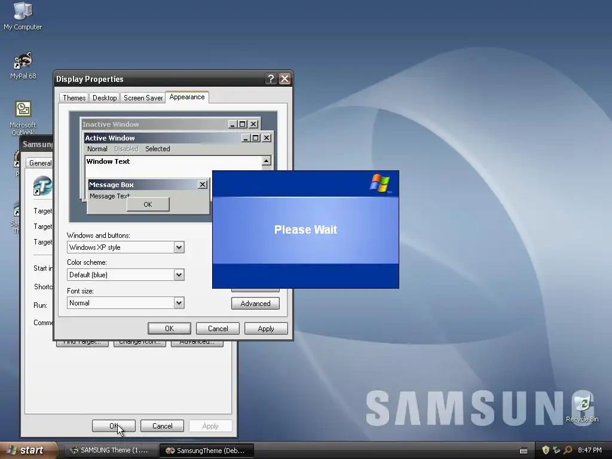Click the Please Wait text
The height and width of the screenshot is (459, 612).
click(x=305, y=229)
